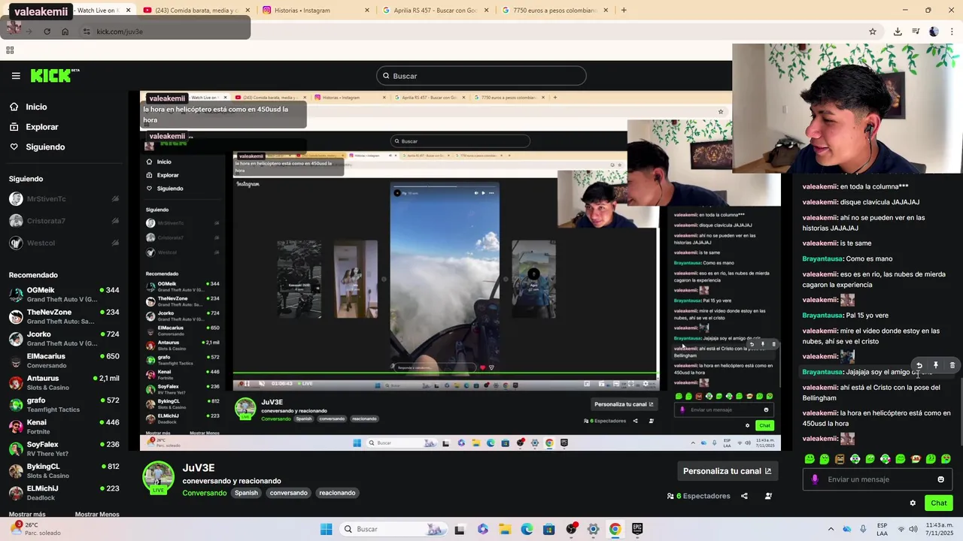Share the JuV3E stream

pyautogui.click(x=744, y=496)
